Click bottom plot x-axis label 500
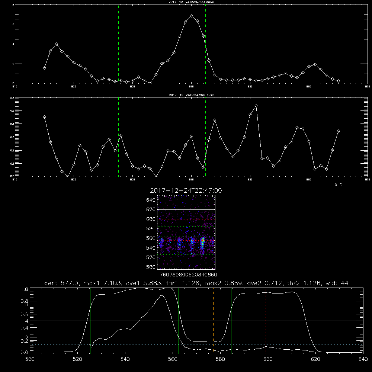 point(30,359)
